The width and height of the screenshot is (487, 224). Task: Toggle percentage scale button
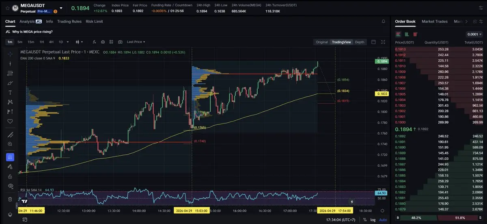(x=365, y=220)
